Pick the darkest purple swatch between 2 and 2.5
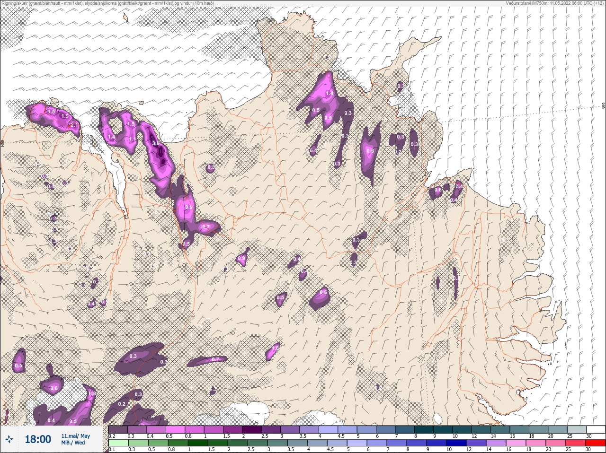This screenshot has width=606, height=453. [x=252, y=429]
